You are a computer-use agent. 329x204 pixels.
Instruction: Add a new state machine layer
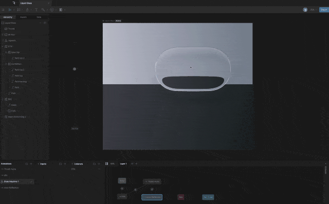tap(136, 164)
